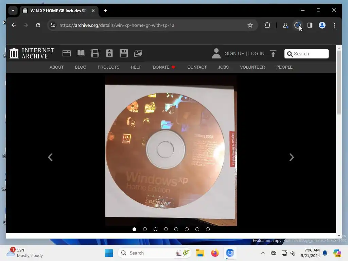
Task: Click the Internet Archive search field
Action: click(307, 54)
